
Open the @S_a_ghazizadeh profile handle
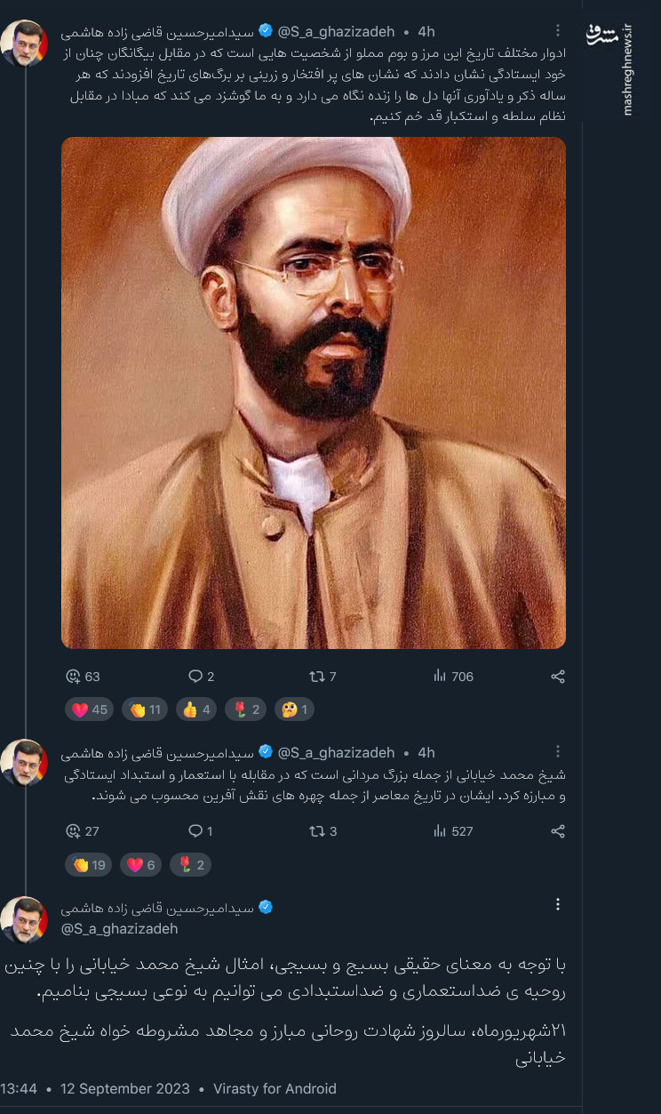click(x=336, y=30)
